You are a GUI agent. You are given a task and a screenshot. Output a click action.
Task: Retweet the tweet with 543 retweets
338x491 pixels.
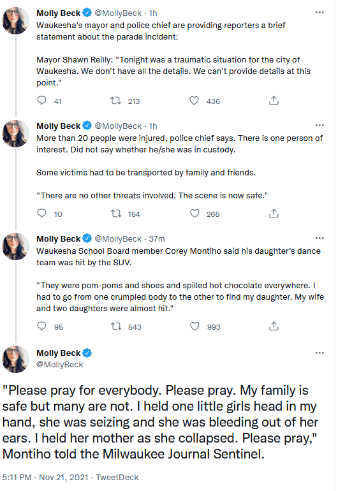click(x=116, y=326)
